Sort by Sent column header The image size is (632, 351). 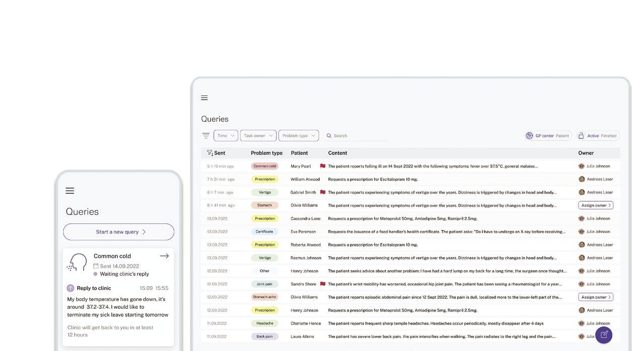[220, 153]
